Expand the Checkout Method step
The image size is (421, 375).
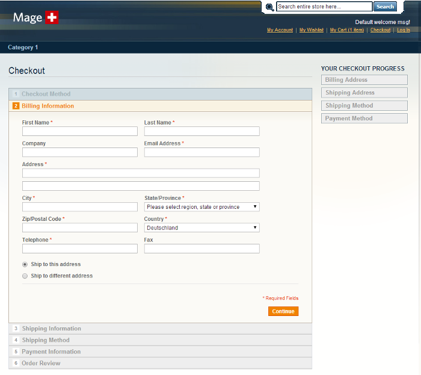point(161,94)
